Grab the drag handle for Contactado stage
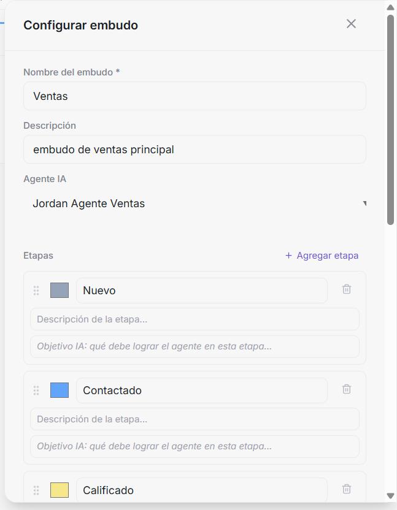 (x=36, y=390)
